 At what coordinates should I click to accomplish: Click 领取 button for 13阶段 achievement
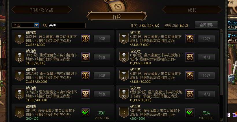102,57
